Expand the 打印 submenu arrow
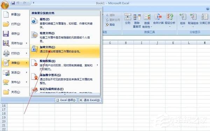 tap(27, 53)
